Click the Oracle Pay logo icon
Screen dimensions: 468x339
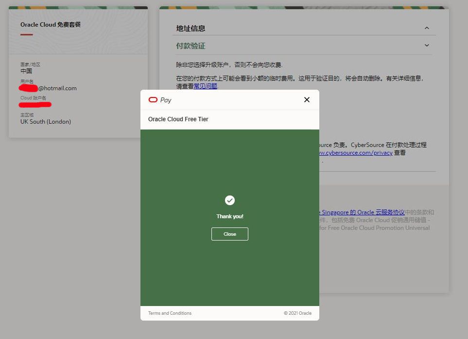153,100
